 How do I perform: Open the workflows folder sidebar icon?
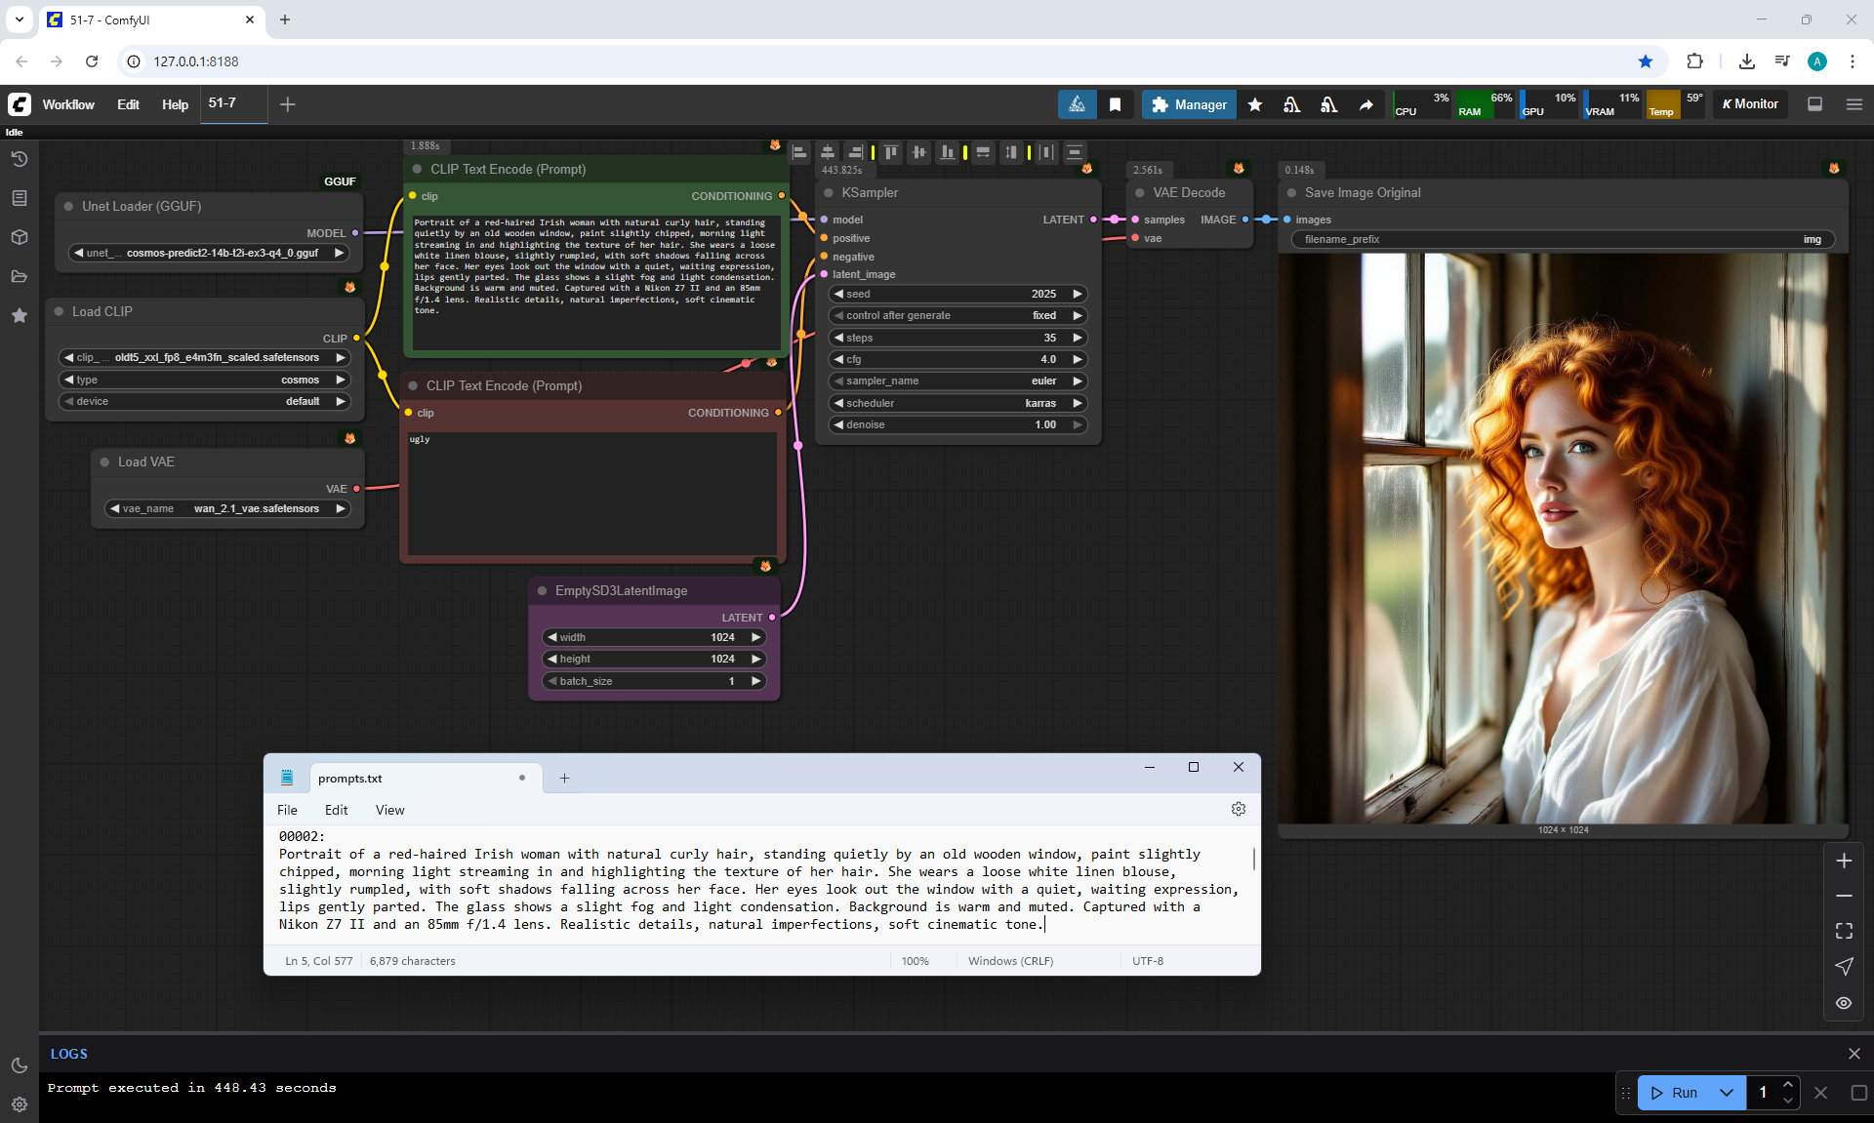19,276
